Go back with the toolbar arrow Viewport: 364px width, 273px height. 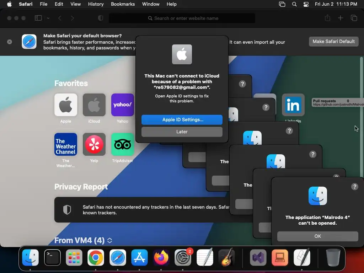pyautogui.click(x=60, y=18)
